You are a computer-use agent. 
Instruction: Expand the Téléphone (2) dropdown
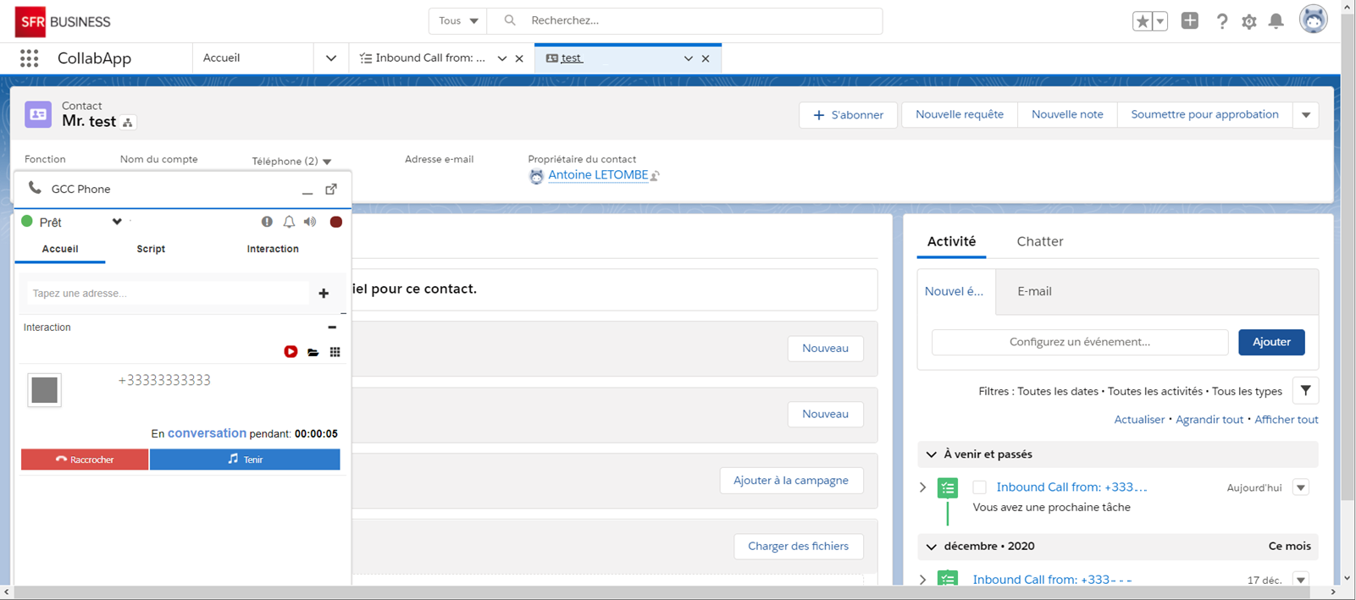point(327,162)
